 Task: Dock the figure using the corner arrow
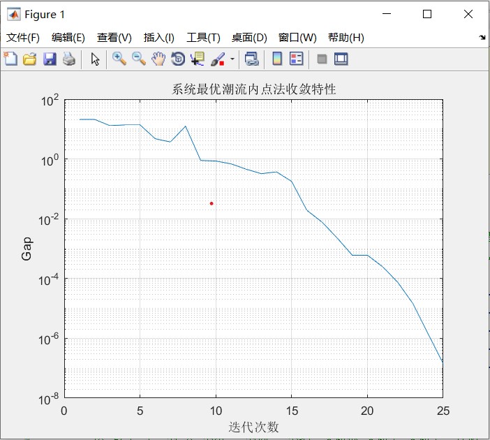(482, 38)
